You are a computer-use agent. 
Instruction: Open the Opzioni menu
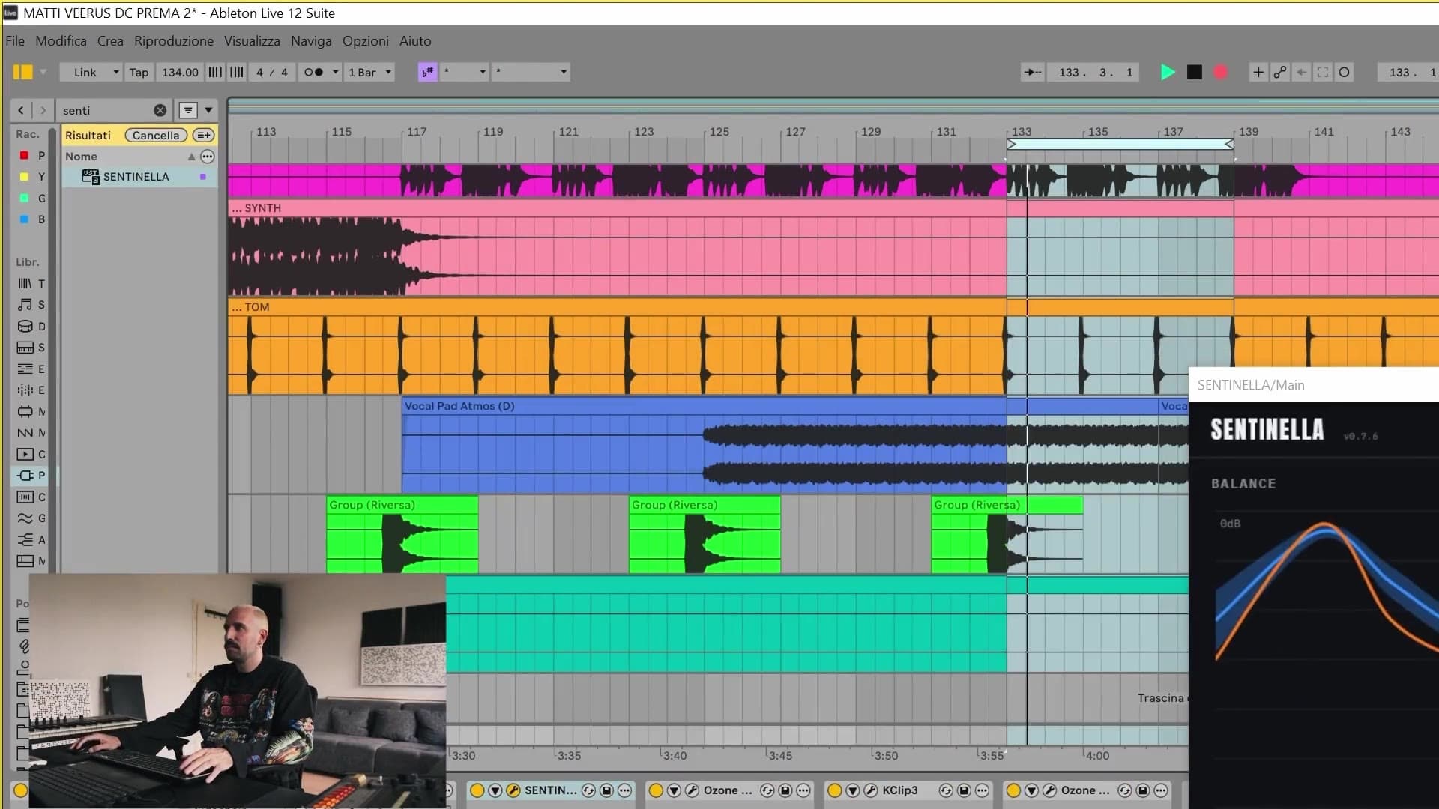tap(366, 41)
